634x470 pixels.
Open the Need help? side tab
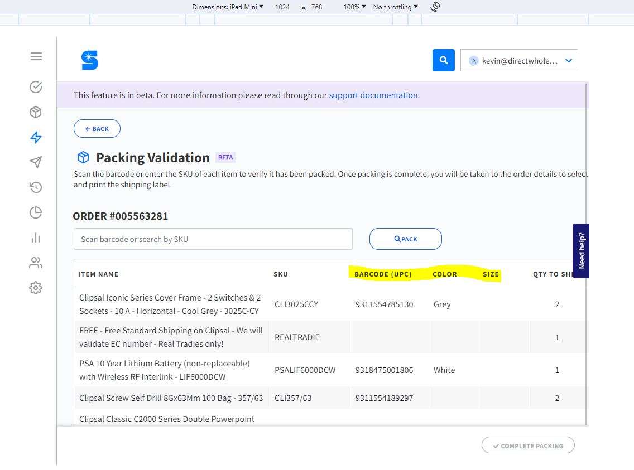pos(581,251)
